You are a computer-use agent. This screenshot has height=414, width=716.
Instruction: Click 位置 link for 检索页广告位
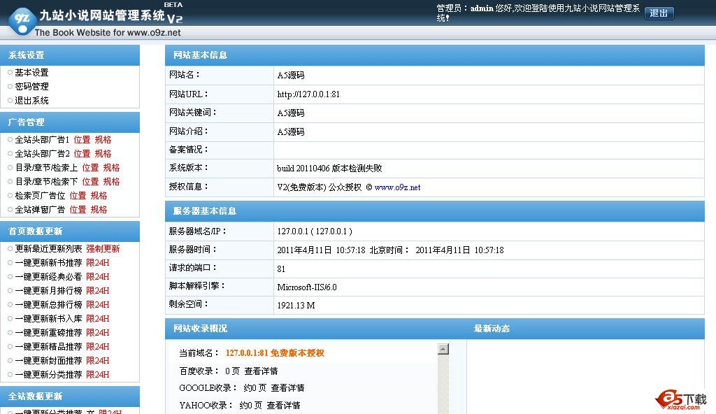(x=78, y=196)
